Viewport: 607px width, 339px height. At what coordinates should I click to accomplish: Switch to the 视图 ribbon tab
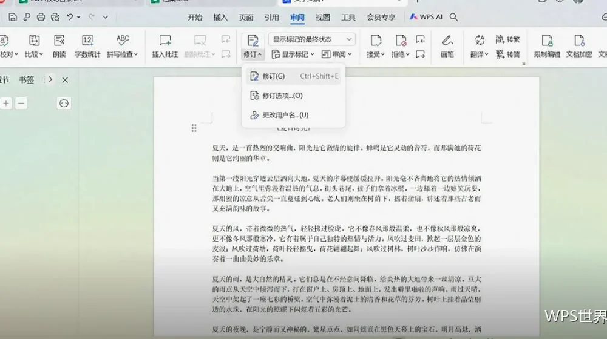322,18
